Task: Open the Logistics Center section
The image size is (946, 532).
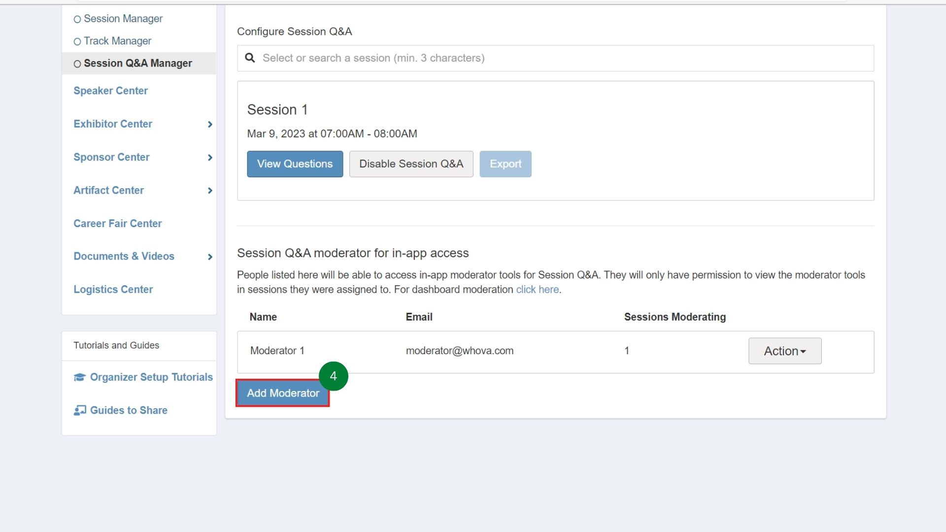Action: point(113,290)
